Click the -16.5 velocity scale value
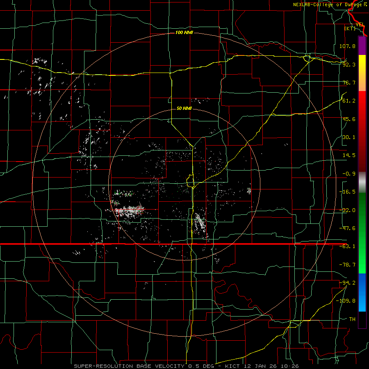369x369 pixels. [347, 192]
